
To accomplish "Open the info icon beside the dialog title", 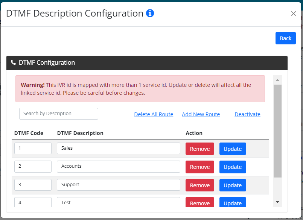I will tap(150, 13).
